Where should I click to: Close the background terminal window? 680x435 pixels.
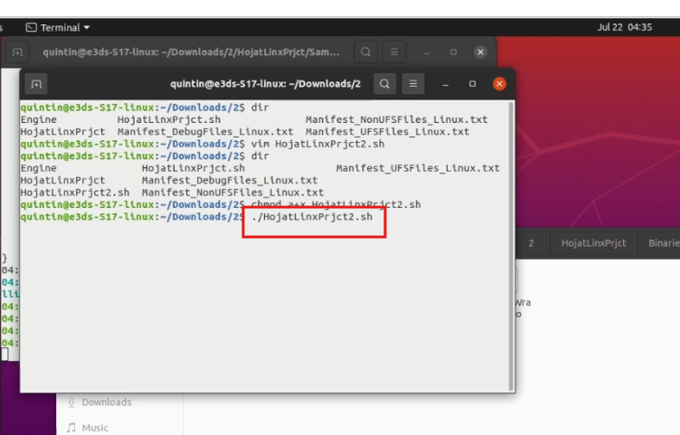pyautogui.click(x=480, y=52)
